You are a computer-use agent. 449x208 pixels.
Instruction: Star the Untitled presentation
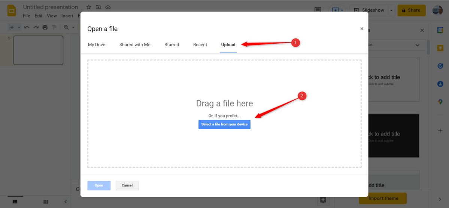[89, 7]
